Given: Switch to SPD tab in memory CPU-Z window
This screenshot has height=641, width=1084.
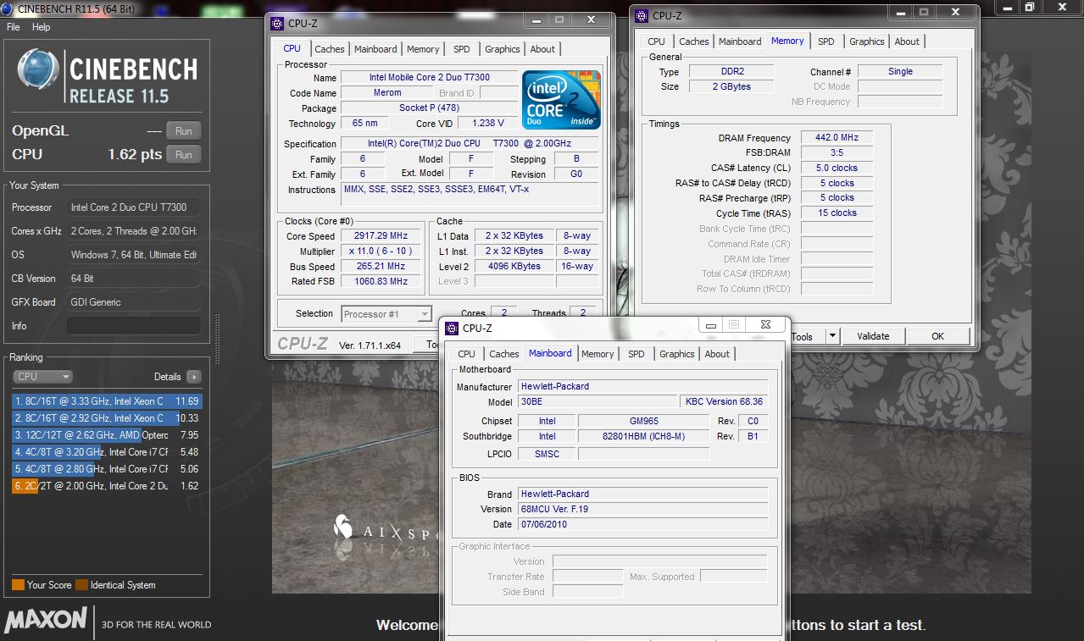Looking at the screenshot, I should [826, 41].
